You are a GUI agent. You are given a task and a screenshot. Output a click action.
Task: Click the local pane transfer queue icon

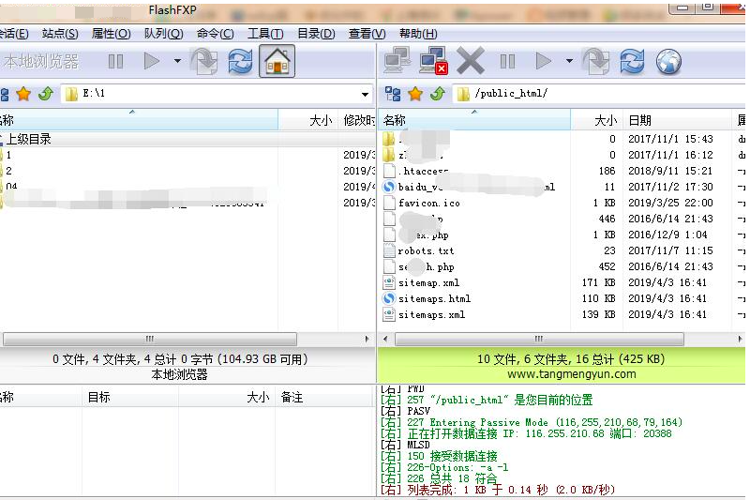[x=204, y=61]
